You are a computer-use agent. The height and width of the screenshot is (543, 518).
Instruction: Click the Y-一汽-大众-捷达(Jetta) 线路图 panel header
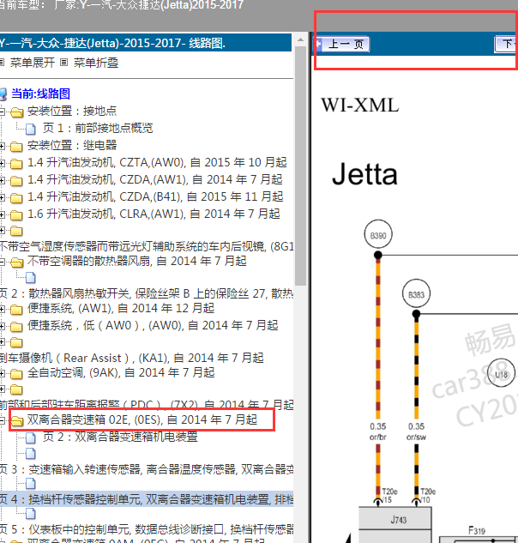click(146, 43)
